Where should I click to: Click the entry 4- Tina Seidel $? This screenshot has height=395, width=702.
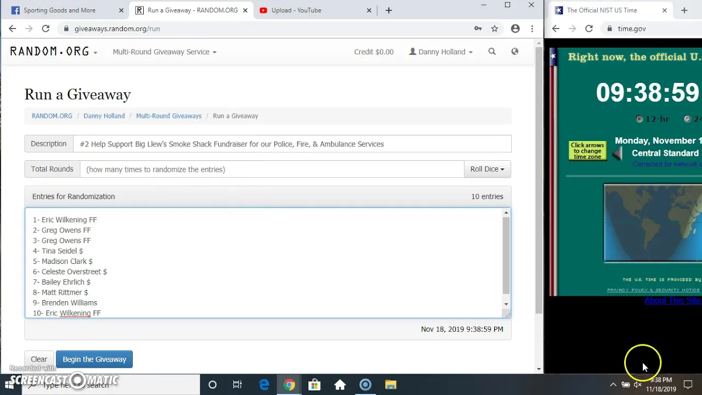58,251
